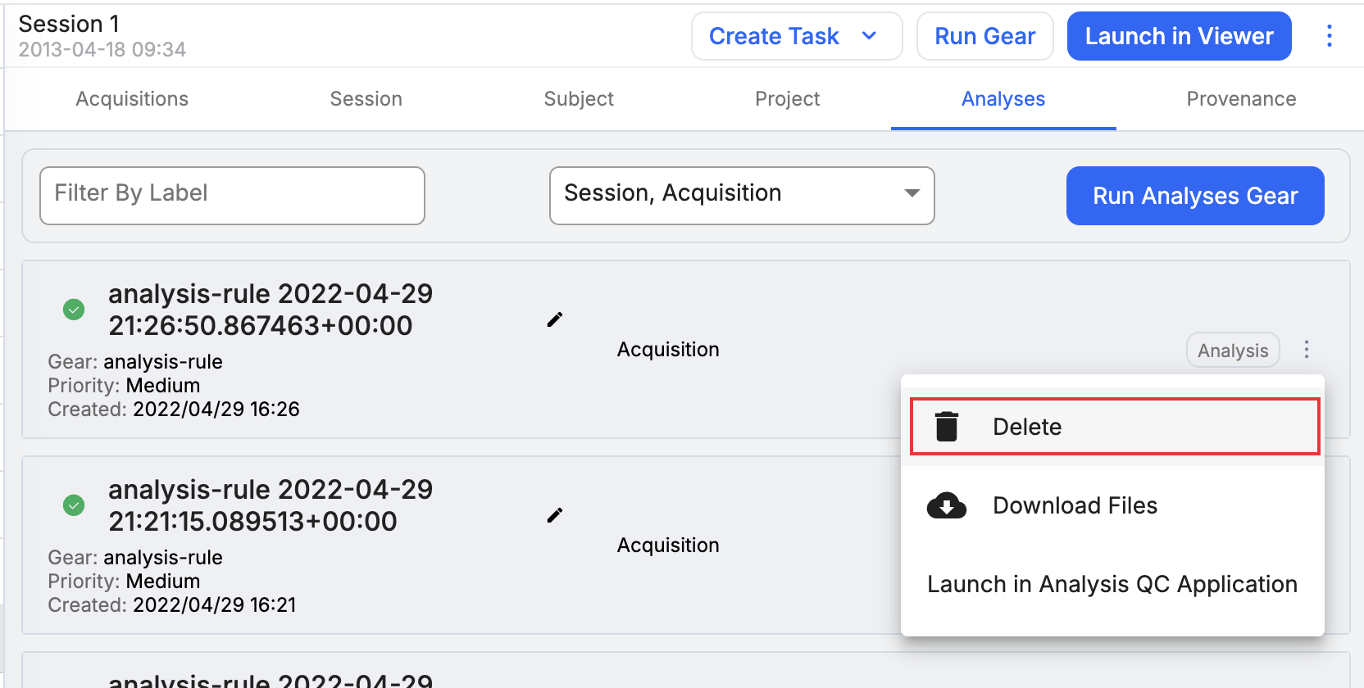Click Acquisition label in 21:21:15 row
This screenshot has width=1364, height=688.
click(x=668, y=545)
